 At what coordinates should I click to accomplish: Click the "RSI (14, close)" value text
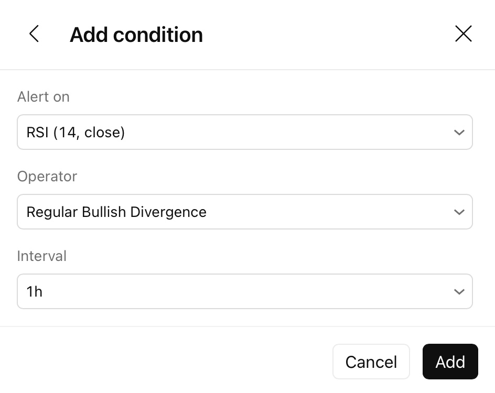coord(76,133)
